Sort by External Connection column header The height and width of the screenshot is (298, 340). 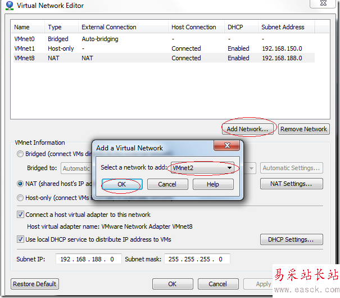pyautogui.click(x=123, y=27)
